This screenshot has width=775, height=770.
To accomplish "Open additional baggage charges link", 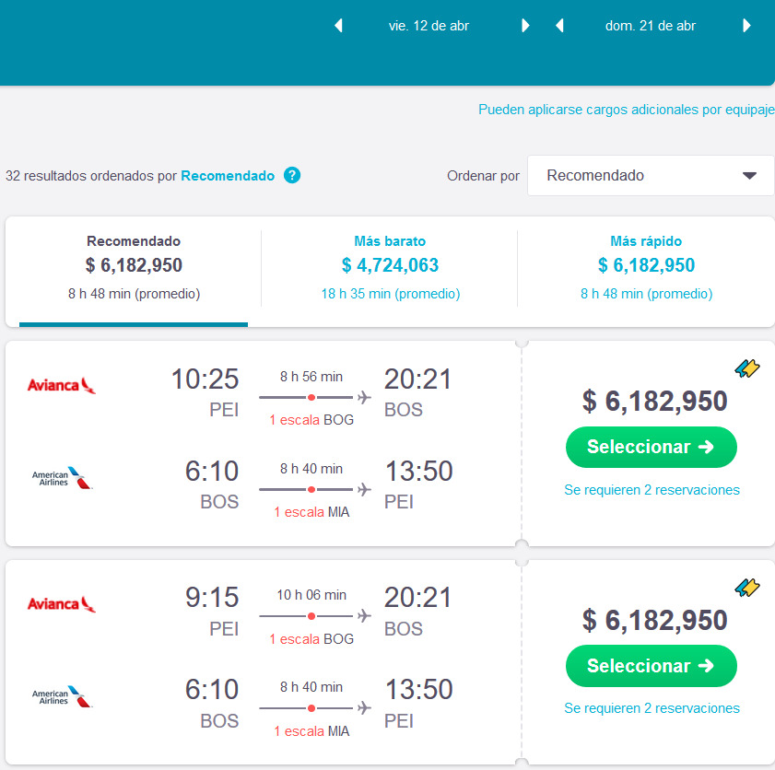I will click(626, 110).
